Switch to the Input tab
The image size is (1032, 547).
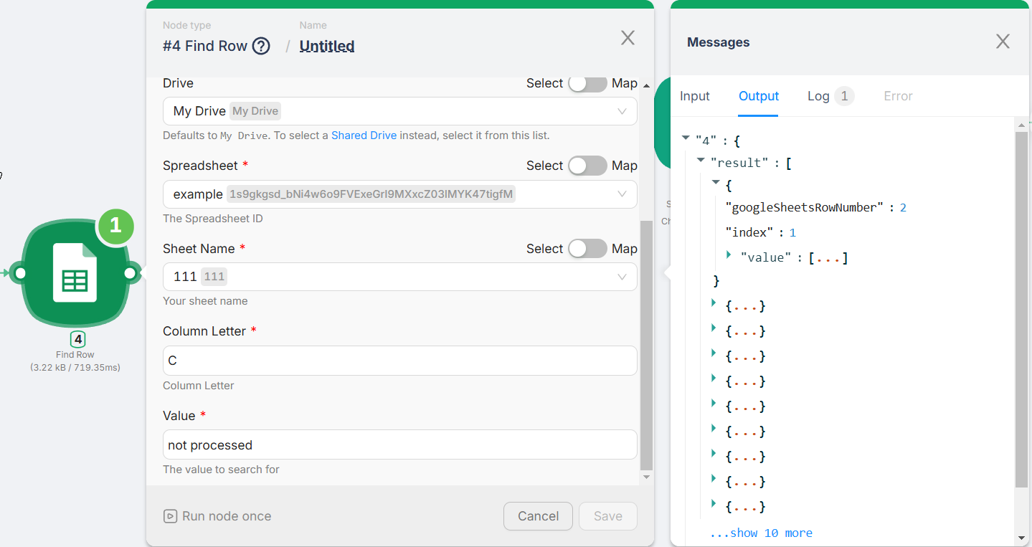coord(694,96)
